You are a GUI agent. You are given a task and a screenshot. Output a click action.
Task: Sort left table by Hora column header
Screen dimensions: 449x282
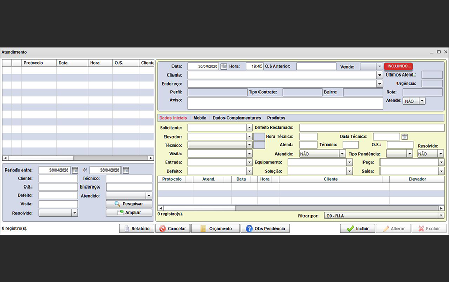click(100, 63)
